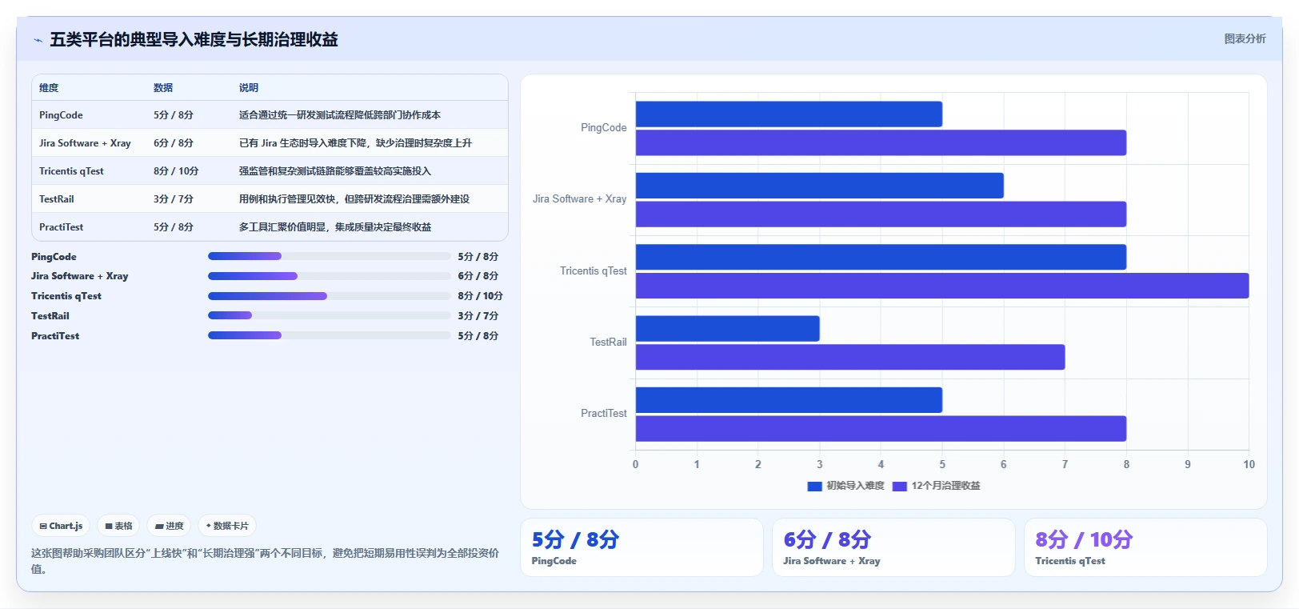
Task: Click PingCode's purple chart bar ending at 8
Action: 881,142
